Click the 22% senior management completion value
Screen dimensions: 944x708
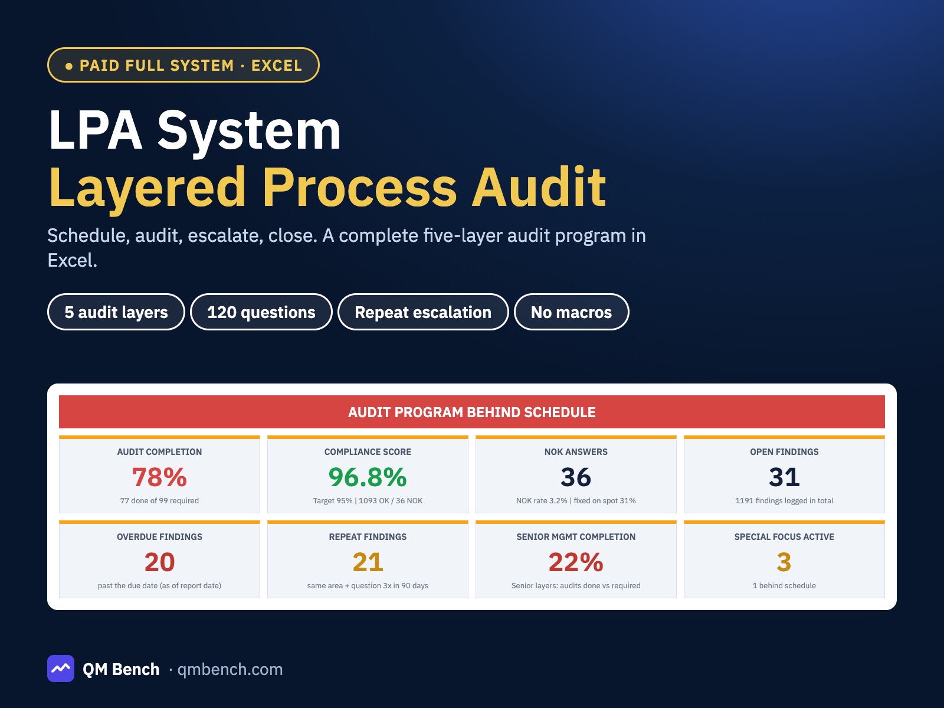coord(576,562)
